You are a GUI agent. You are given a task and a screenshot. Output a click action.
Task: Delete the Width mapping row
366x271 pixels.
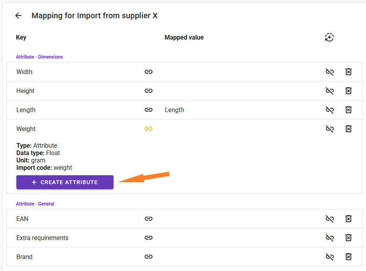point(348,72)
